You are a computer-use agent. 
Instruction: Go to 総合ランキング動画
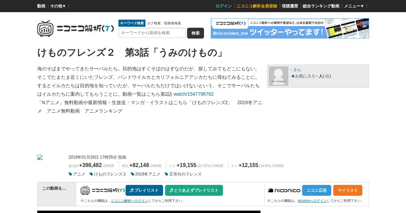(321, 6)
